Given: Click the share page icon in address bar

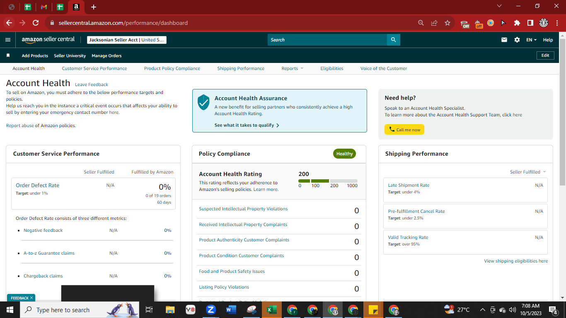Looking at the screenshot, I should (x=434, y=23).
